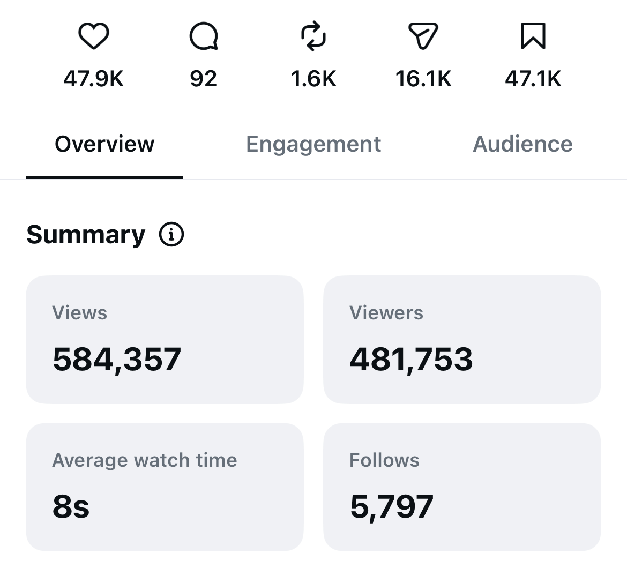This screenshot has width=627, height=583.
Task: Open comments via speech bubble icon
Action: click(204, 36)
